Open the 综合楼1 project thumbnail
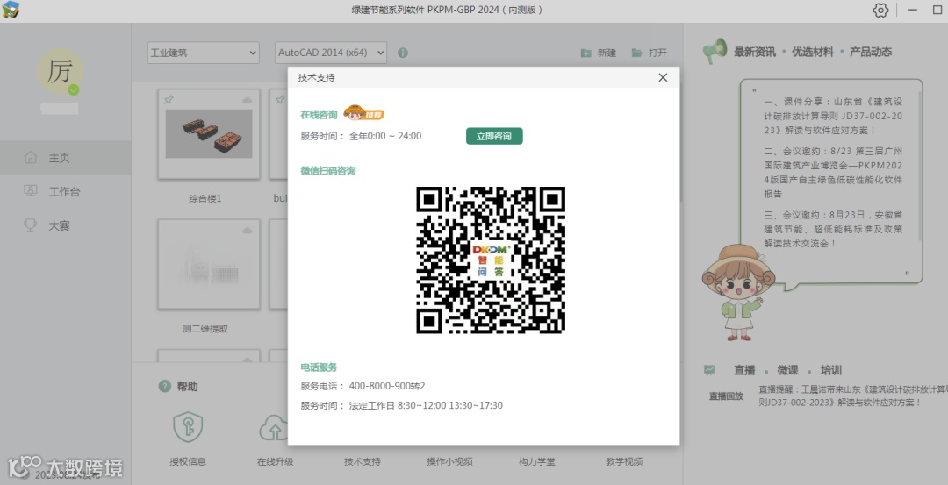 pyautogui.click(x=209, y=134)
